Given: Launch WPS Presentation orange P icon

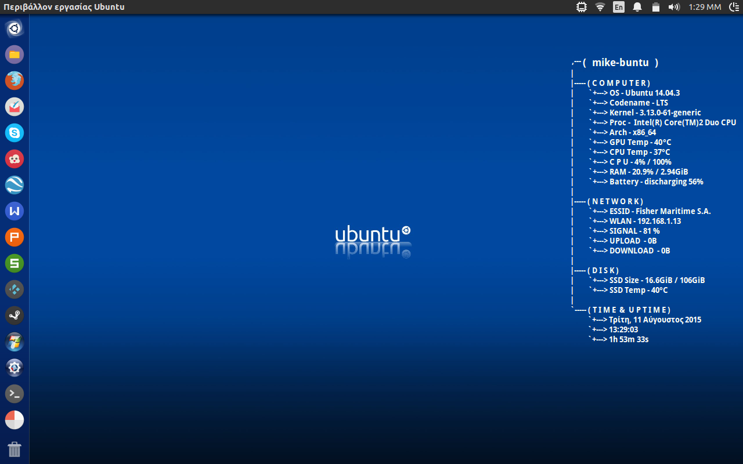Looking at the screenshot, I should coord(15,237).
